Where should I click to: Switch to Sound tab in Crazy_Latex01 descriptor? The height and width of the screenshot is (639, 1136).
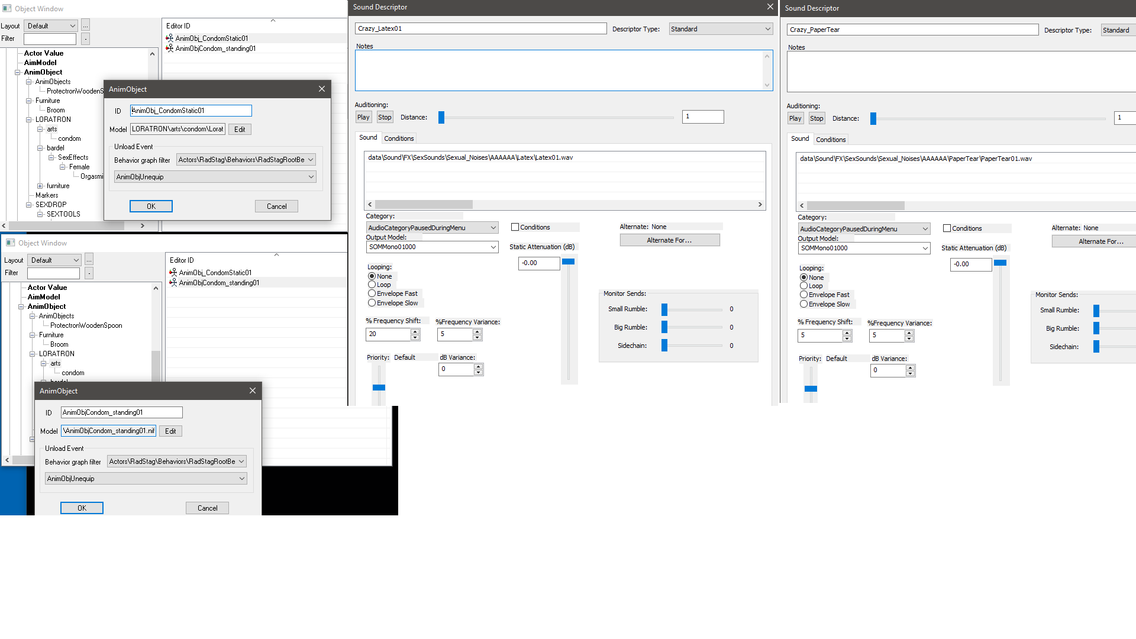pyautogui.click(x=368, y=137)
